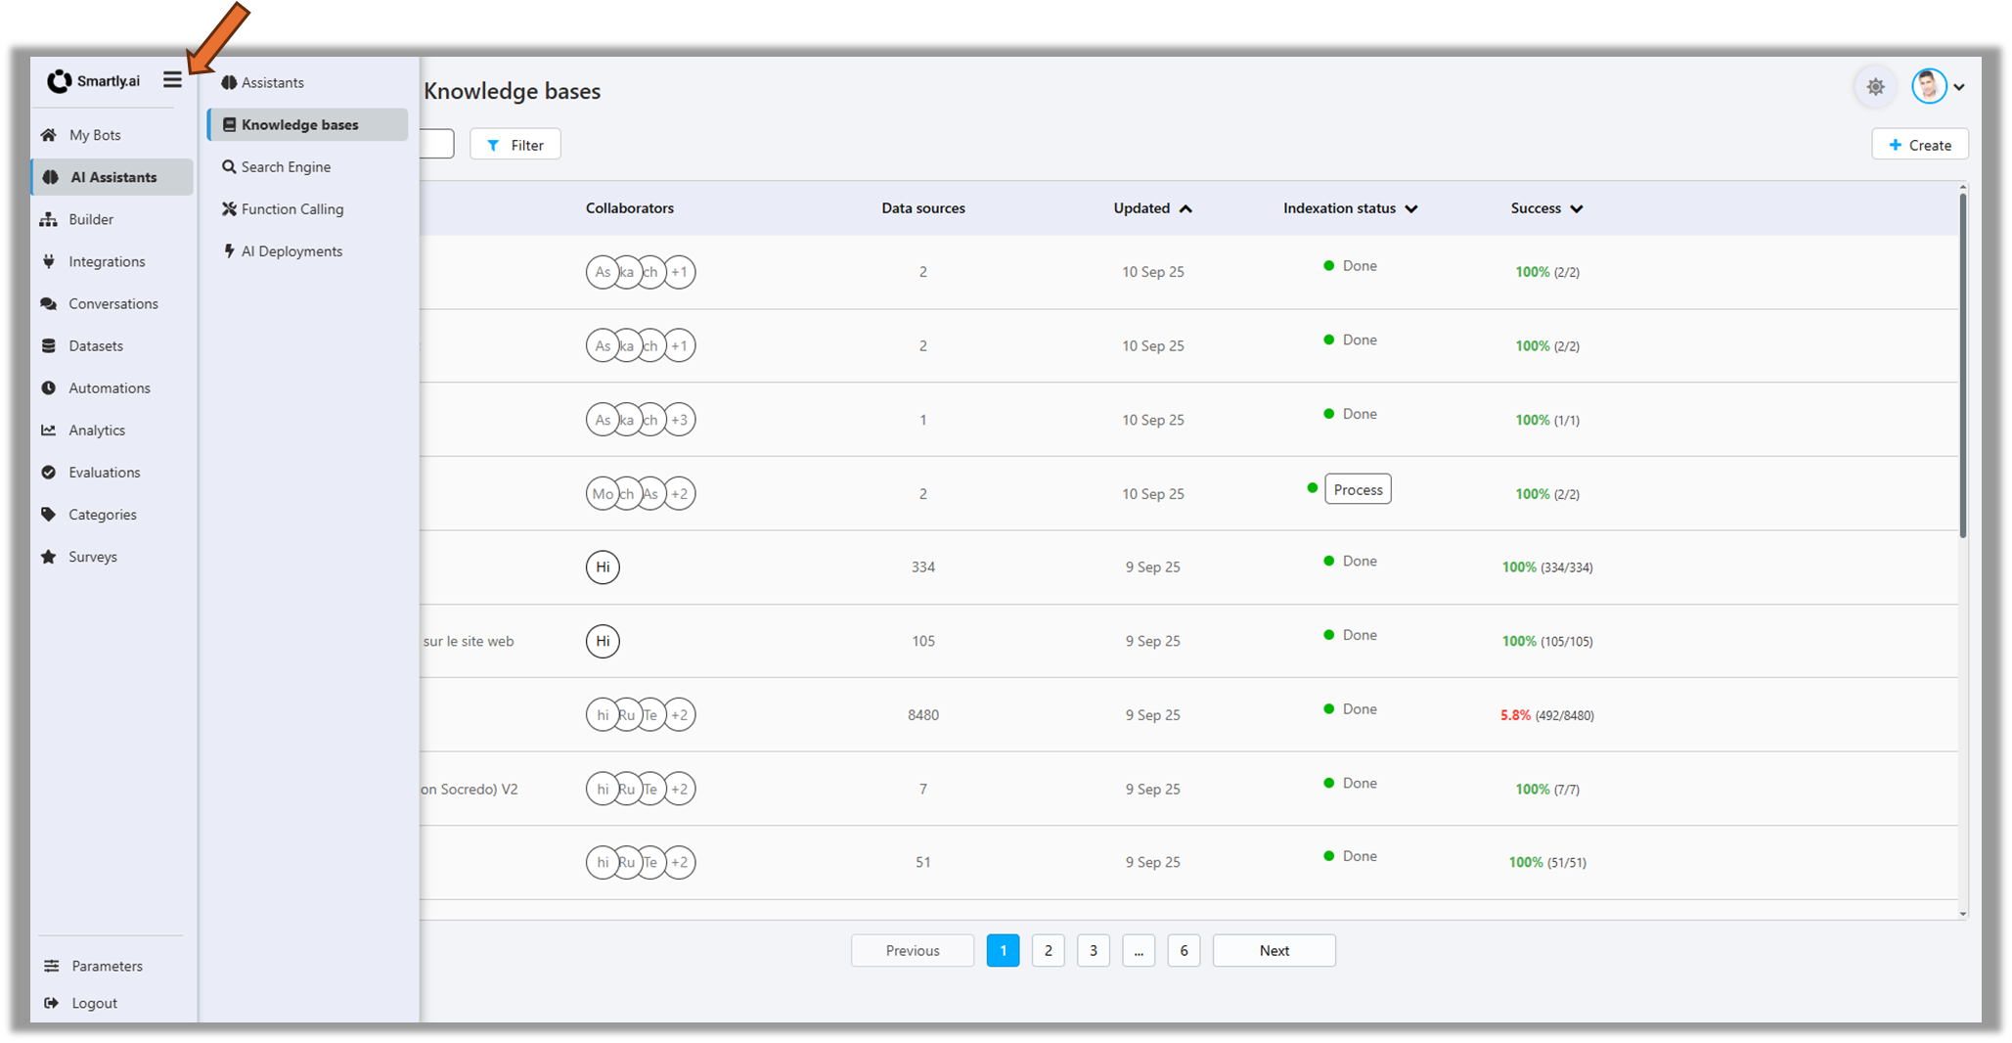Go to the Previous page
The width and height of the screenshot is (2012, 1043).
coord(912,950)
